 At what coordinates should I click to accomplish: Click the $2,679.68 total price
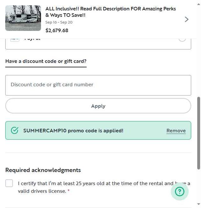57,31
